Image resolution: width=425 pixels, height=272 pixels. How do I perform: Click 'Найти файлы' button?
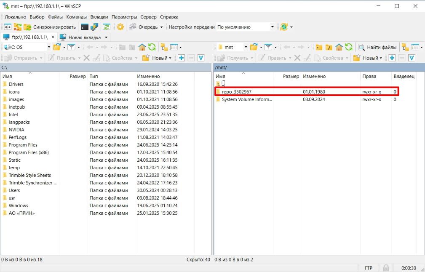click(x=377, y=47)
